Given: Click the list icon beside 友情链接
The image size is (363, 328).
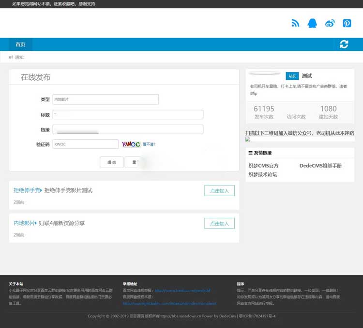Looking at the screenshot, I should [250, 153].
